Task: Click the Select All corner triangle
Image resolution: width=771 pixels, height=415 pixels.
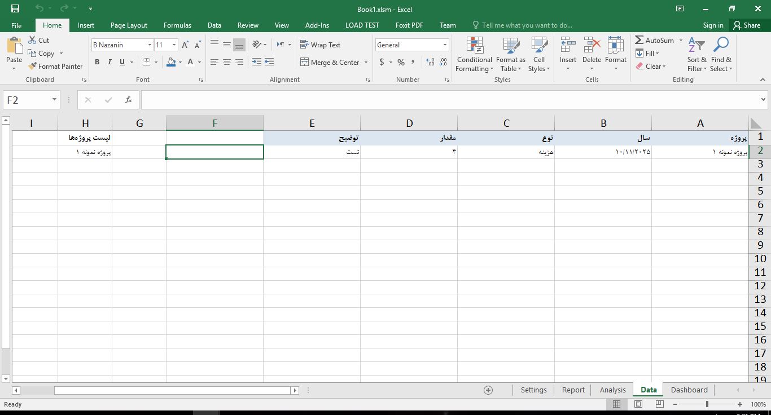Action: (x=755, y=123)
